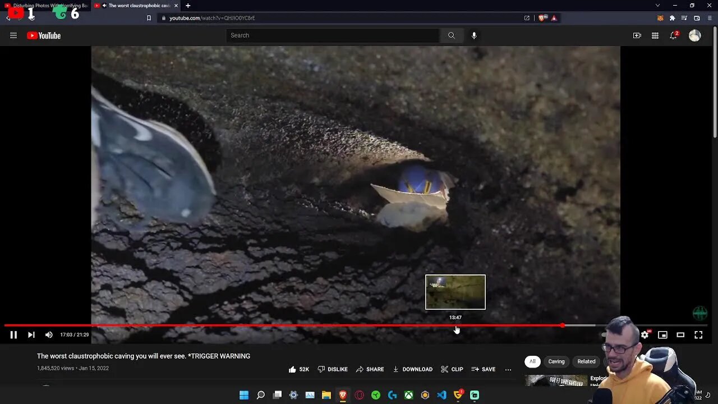Open the Brave browser main menu
The width and height of the screenshot is (718, 404).
pyautogui.click(x=709, y=18)
